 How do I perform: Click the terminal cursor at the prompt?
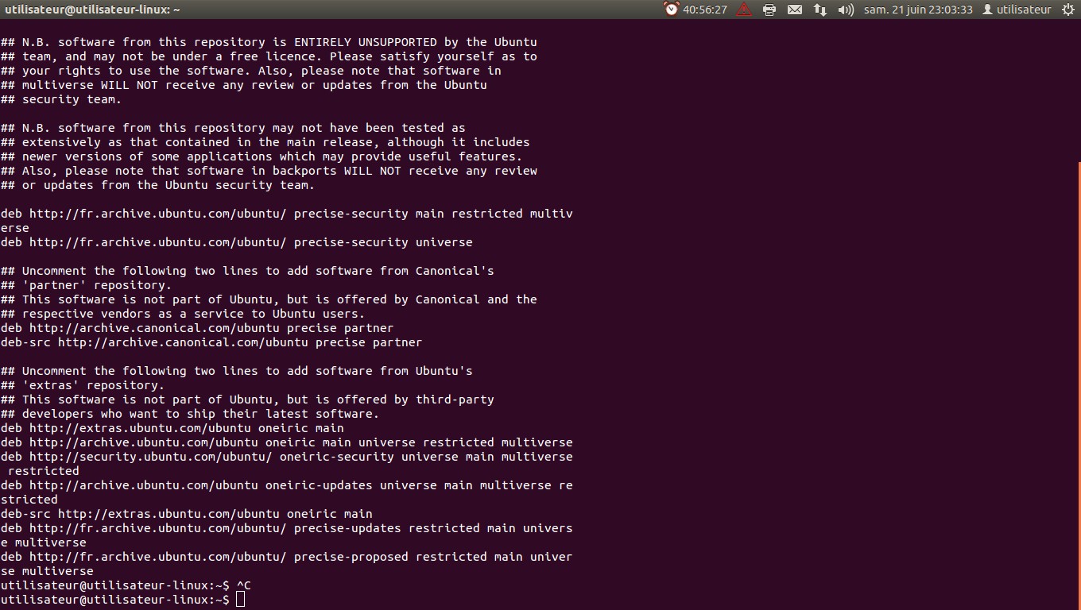coord(241,600)
